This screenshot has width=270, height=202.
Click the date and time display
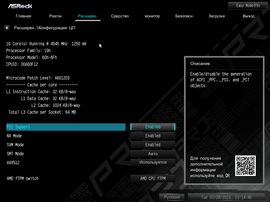tap(226, 197)
